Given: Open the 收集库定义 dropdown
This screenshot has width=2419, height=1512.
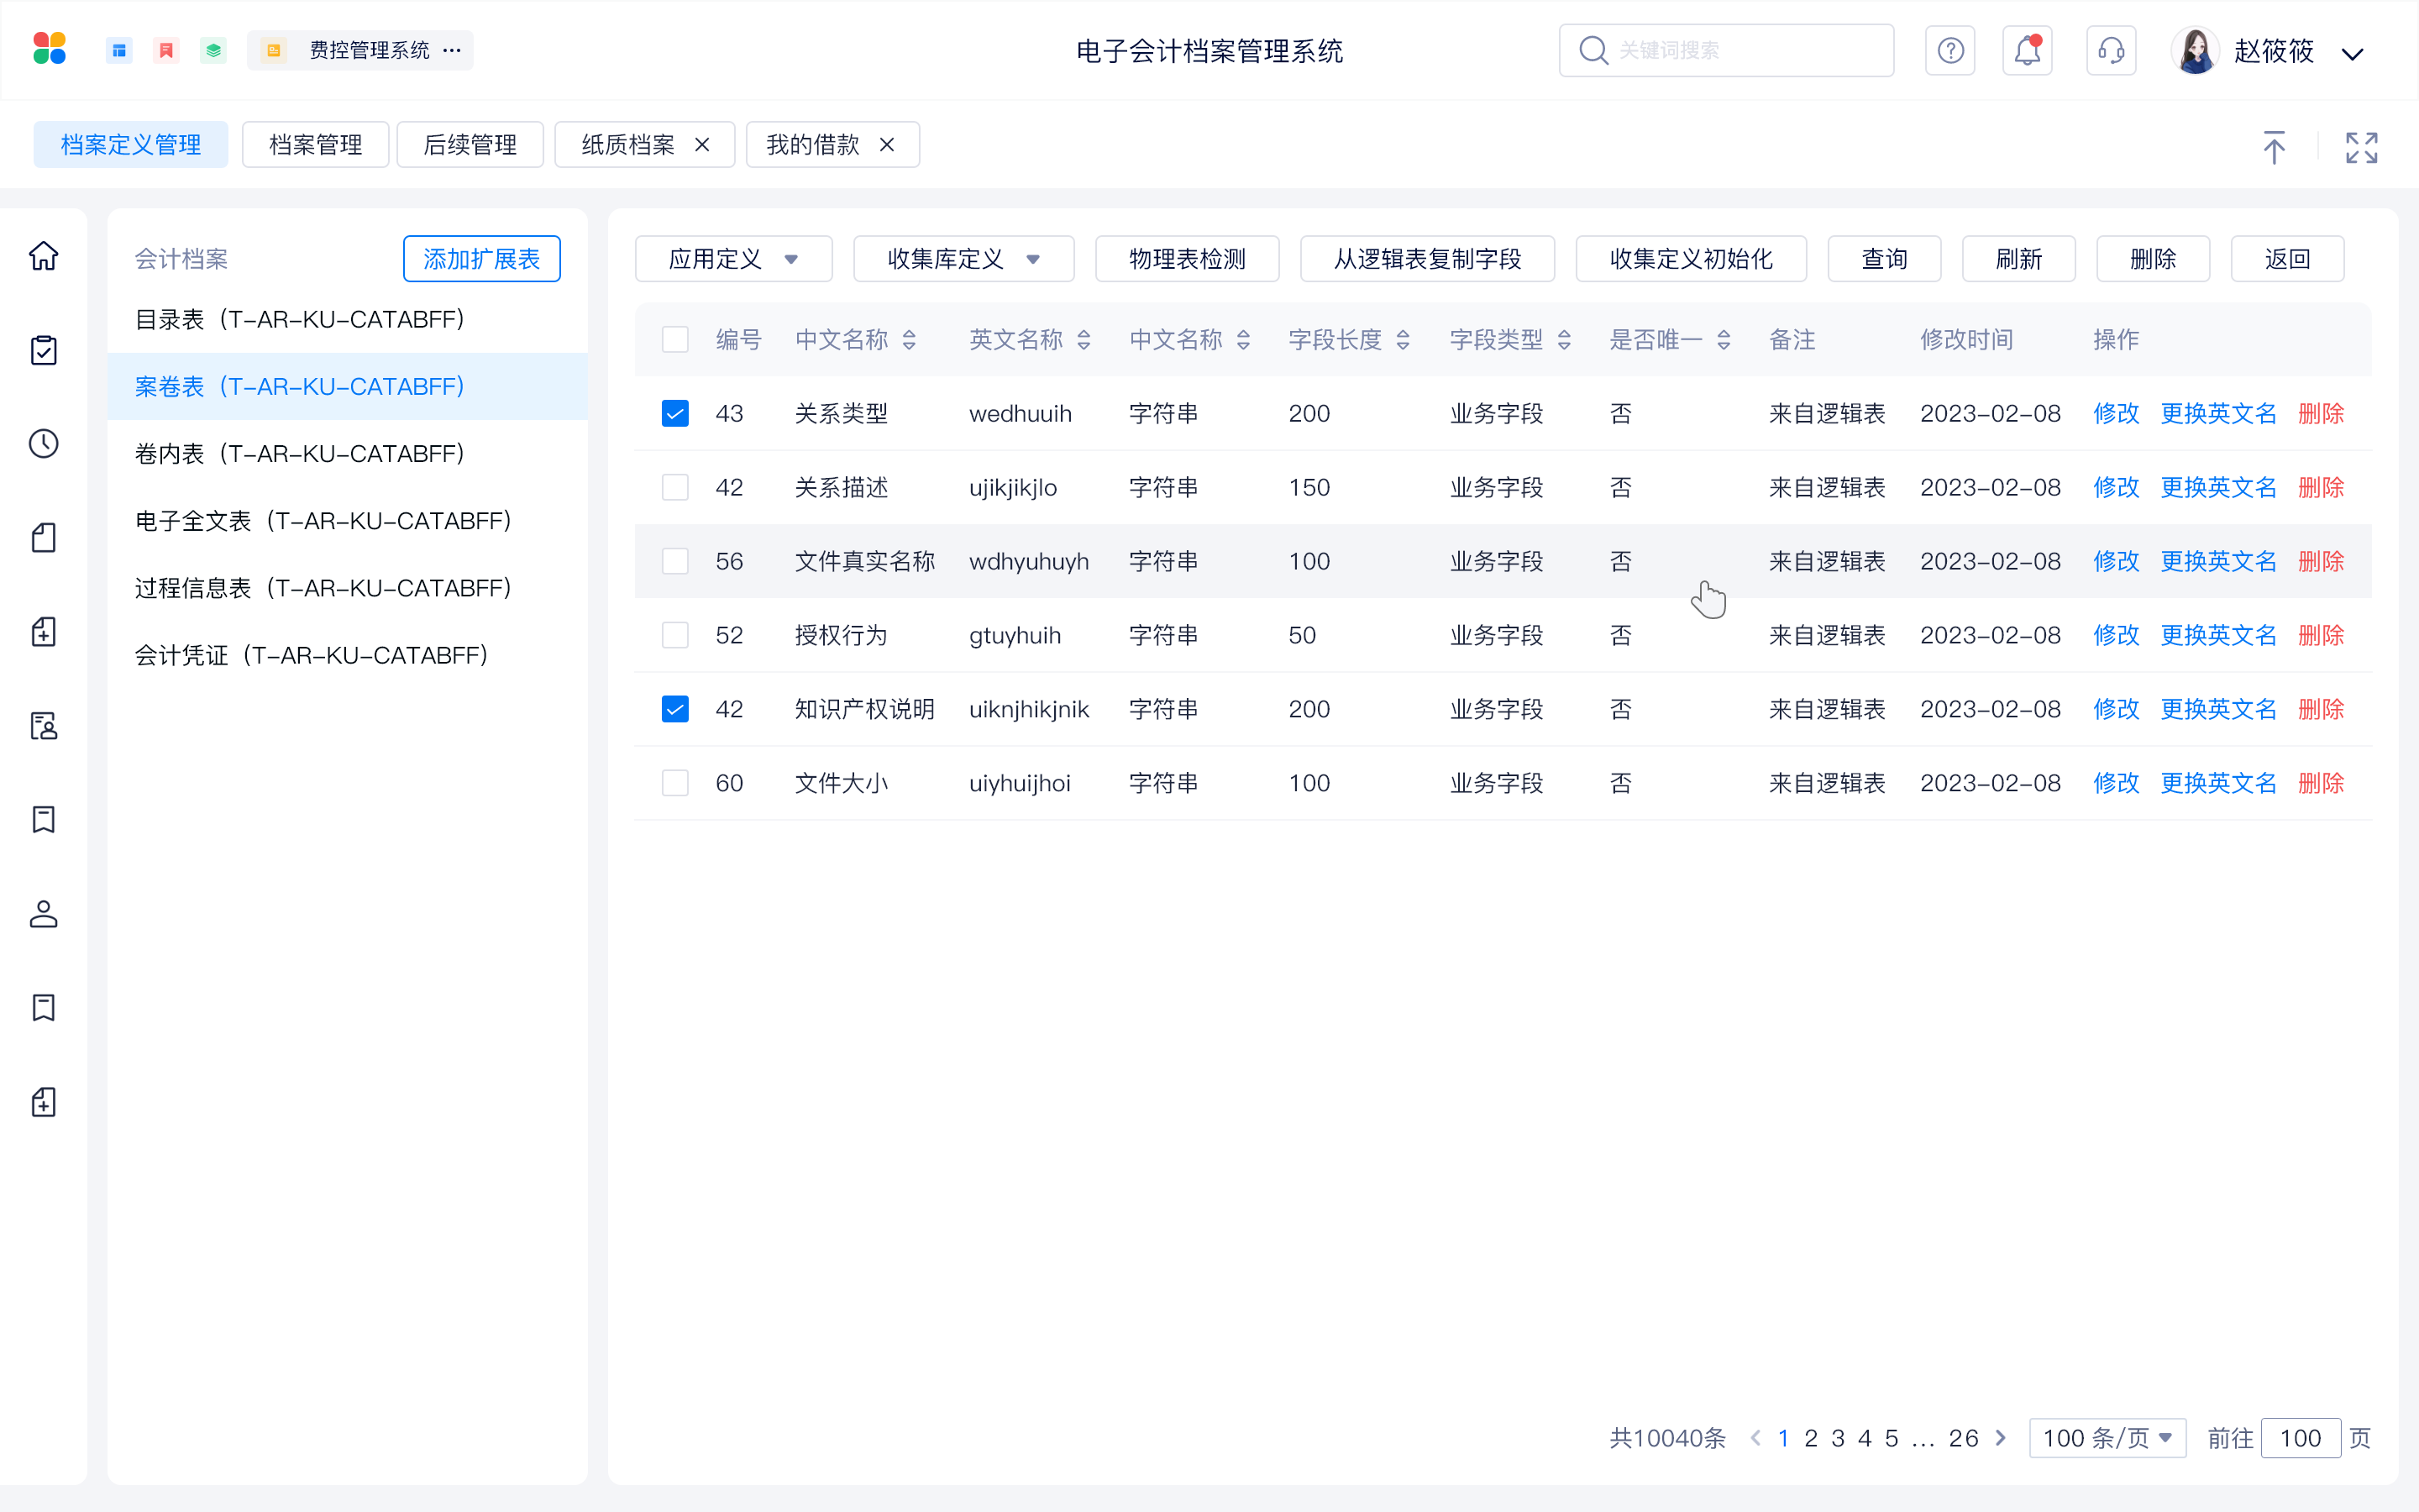Looking at the screenshot, I should (x=963, y=259).
